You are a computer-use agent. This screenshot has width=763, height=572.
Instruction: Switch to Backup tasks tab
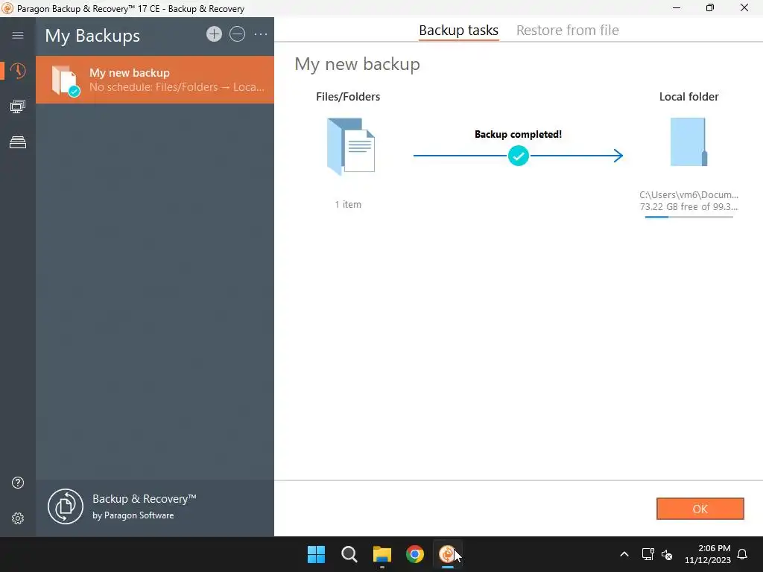pos(458,30)
